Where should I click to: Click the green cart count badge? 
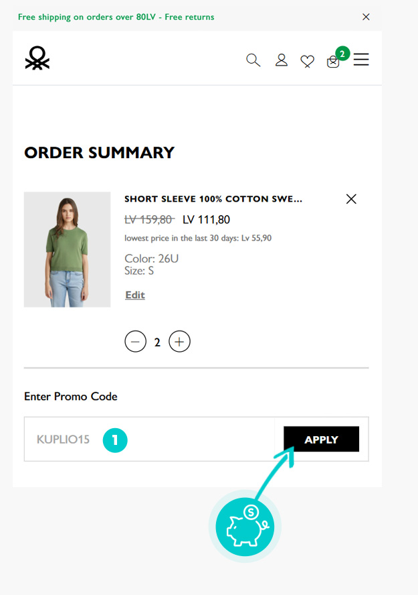point(342,54)
